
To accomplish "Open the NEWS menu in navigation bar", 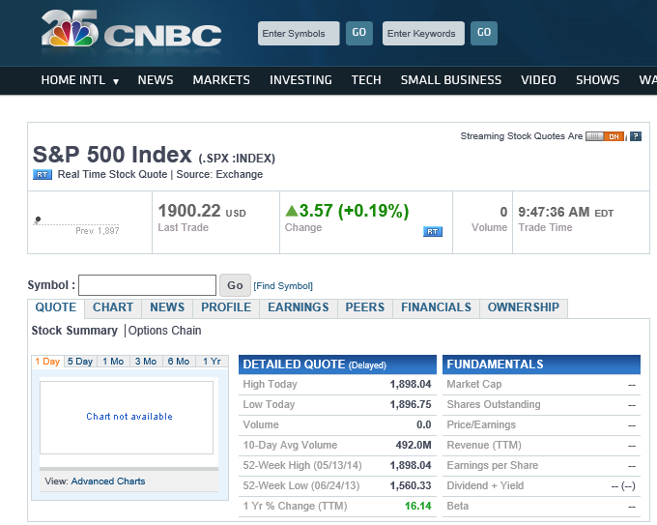I will 156,80.
